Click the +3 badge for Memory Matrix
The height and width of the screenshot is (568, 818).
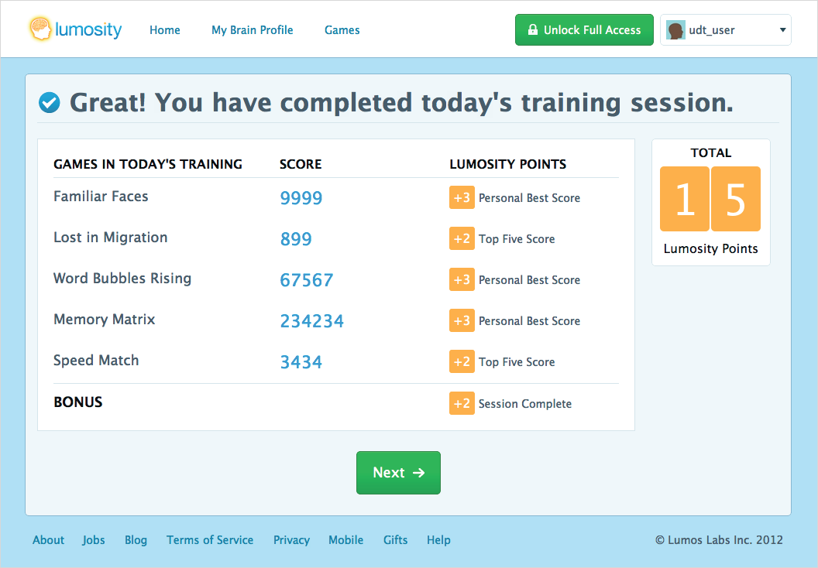(x=462, y=320)
